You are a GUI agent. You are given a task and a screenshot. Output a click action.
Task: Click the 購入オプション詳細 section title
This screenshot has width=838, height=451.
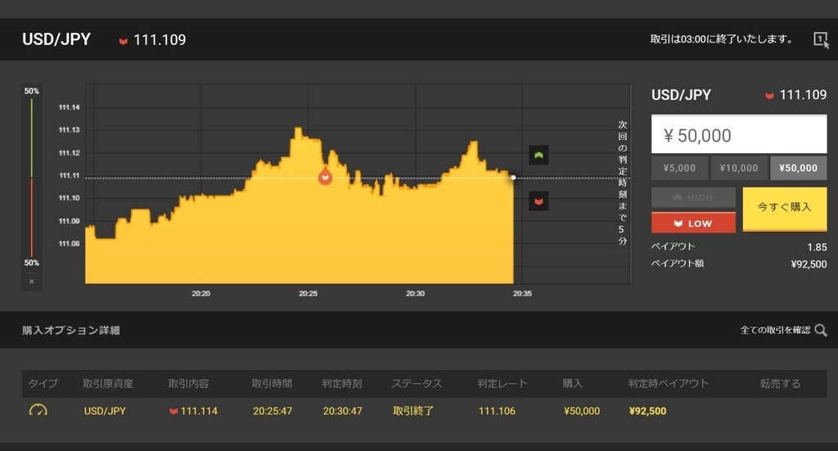pos(71,330)
